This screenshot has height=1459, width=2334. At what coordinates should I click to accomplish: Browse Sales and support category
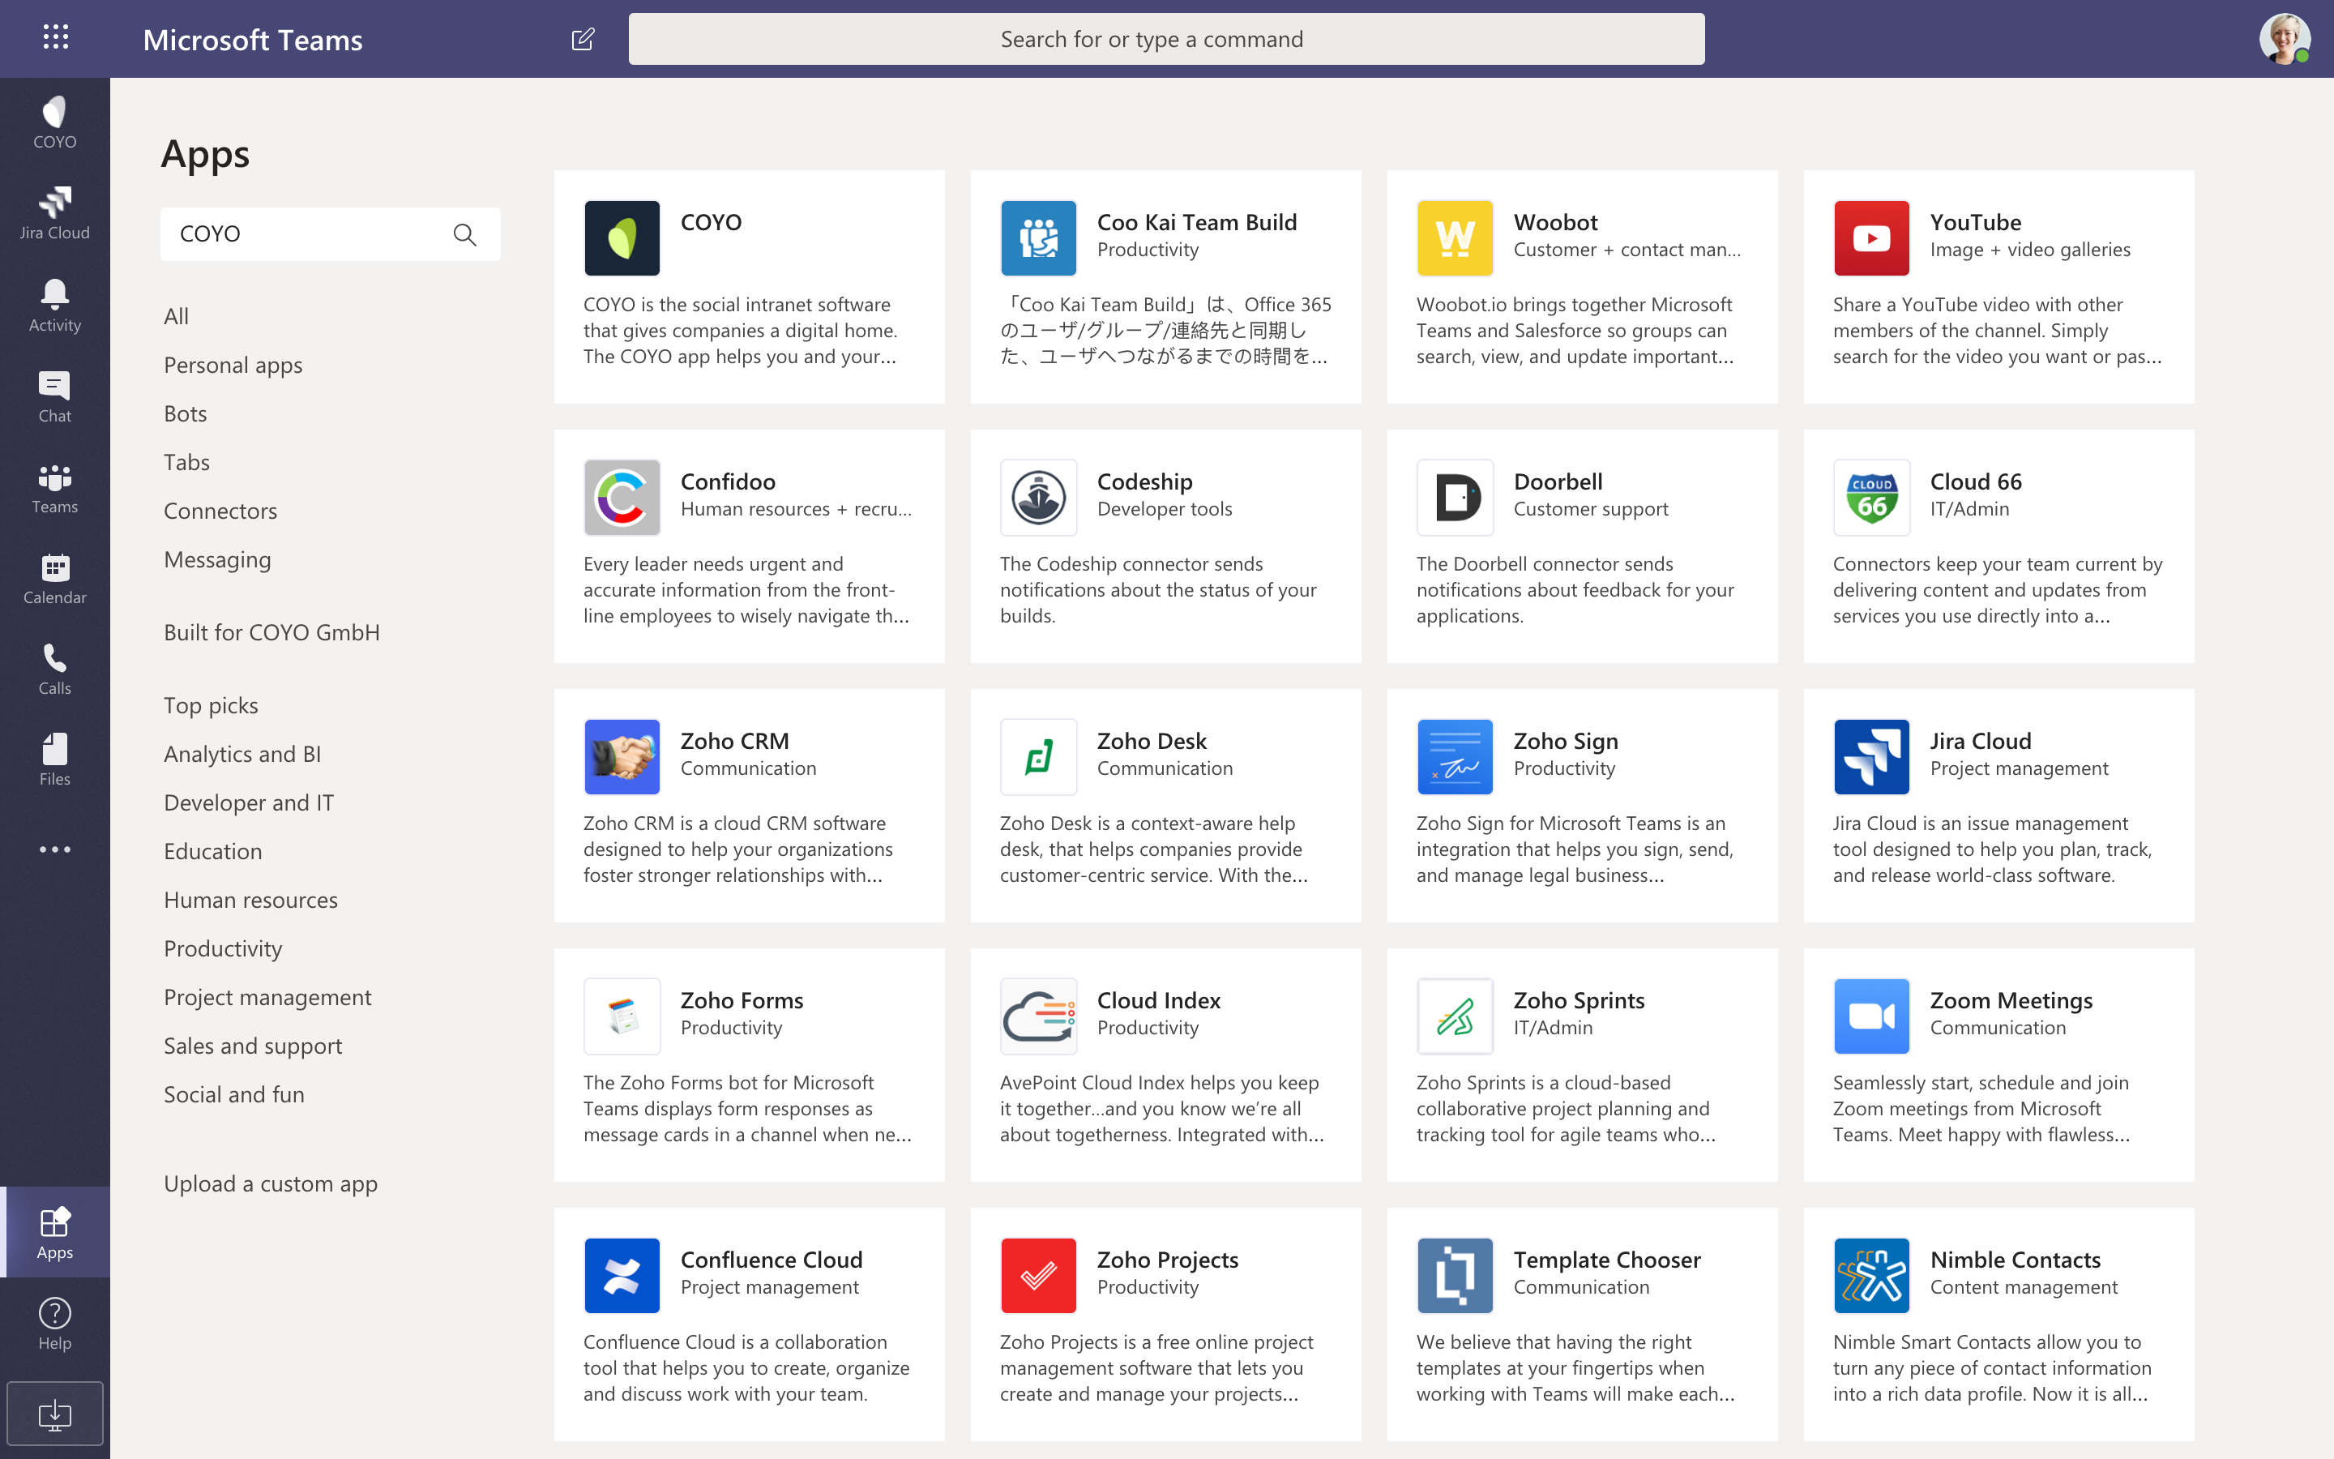point(254,1046)
